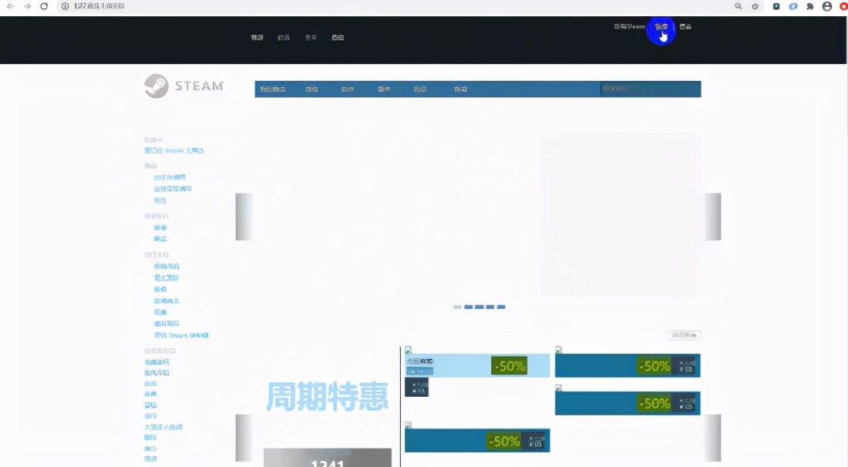Open the first tab in the blue store bar
Screen dimensions: 848x467
273,89
